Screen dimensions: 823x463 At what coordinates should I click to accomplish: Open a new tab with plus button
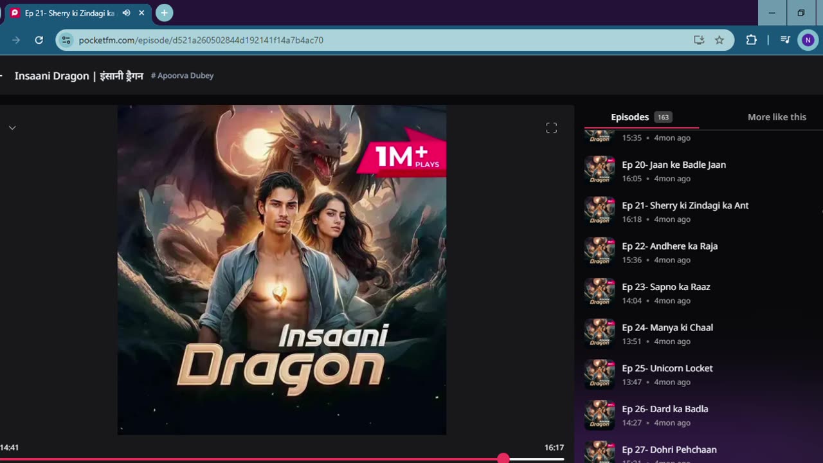click(165, 13)
